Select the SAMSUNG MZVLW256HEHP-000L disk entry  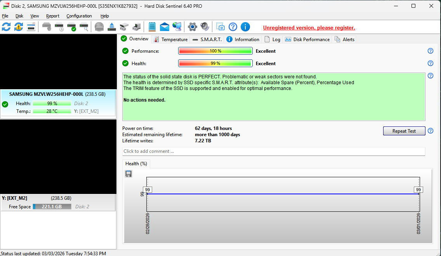(58, 103)
